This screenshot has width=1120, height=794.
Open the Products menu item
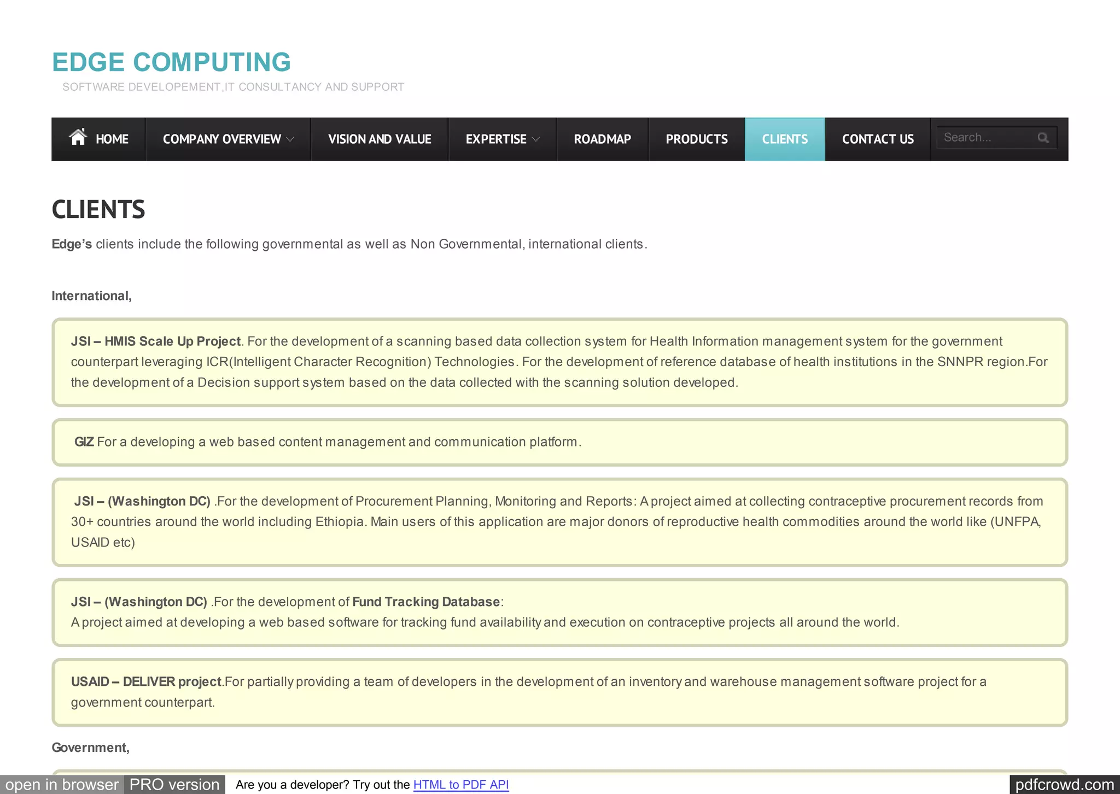point(696,139)
